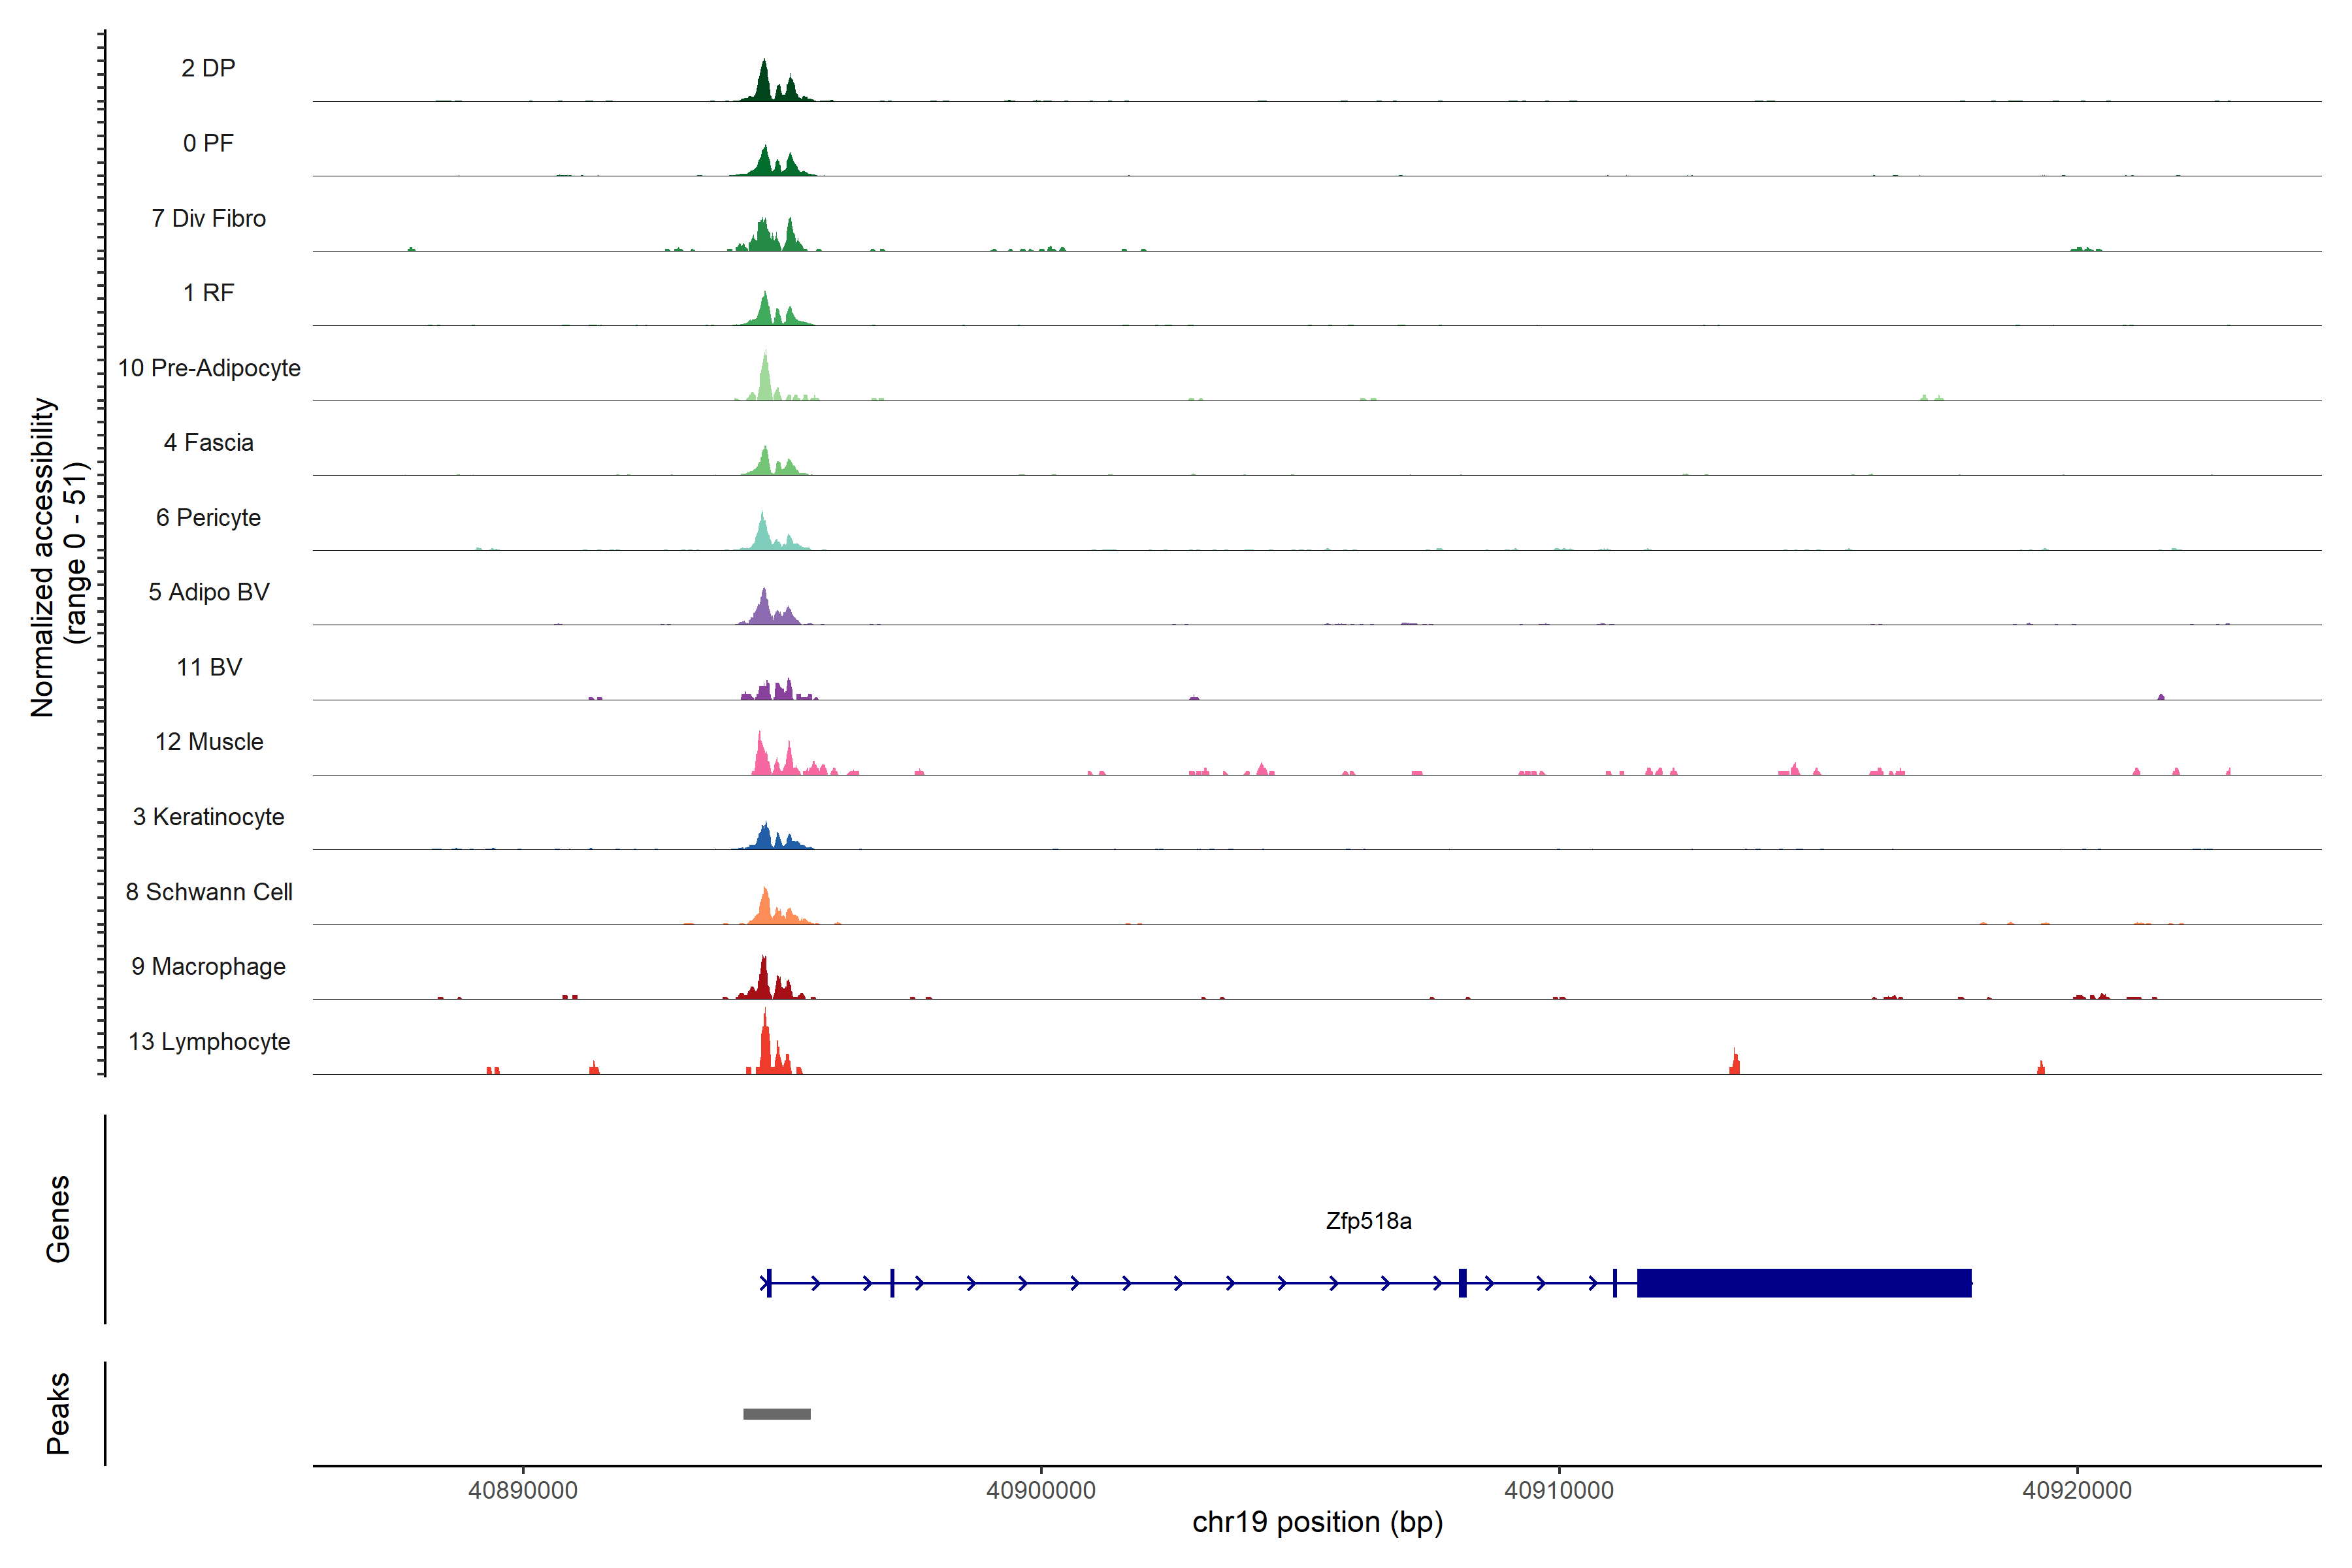
Task: Click the 8 Schwann Cell track label
Action: 209,892
